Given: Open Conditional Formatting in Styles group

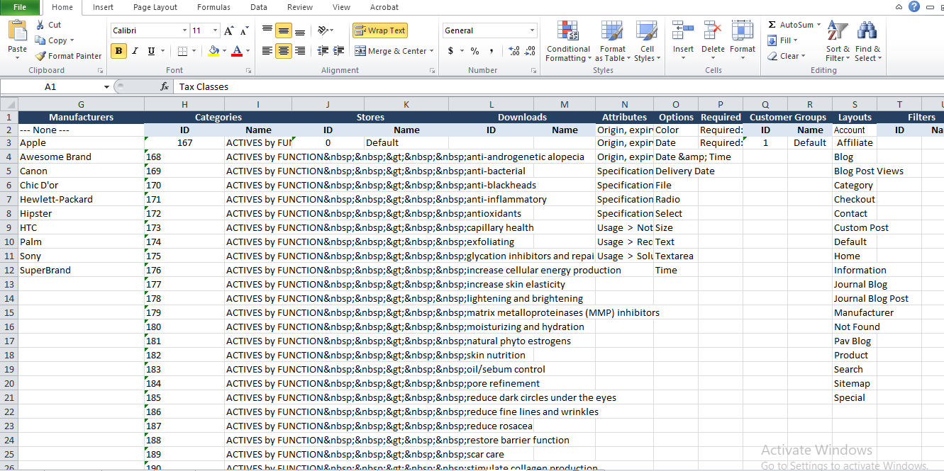Looking at the screenshot, I should coord(567,41).
